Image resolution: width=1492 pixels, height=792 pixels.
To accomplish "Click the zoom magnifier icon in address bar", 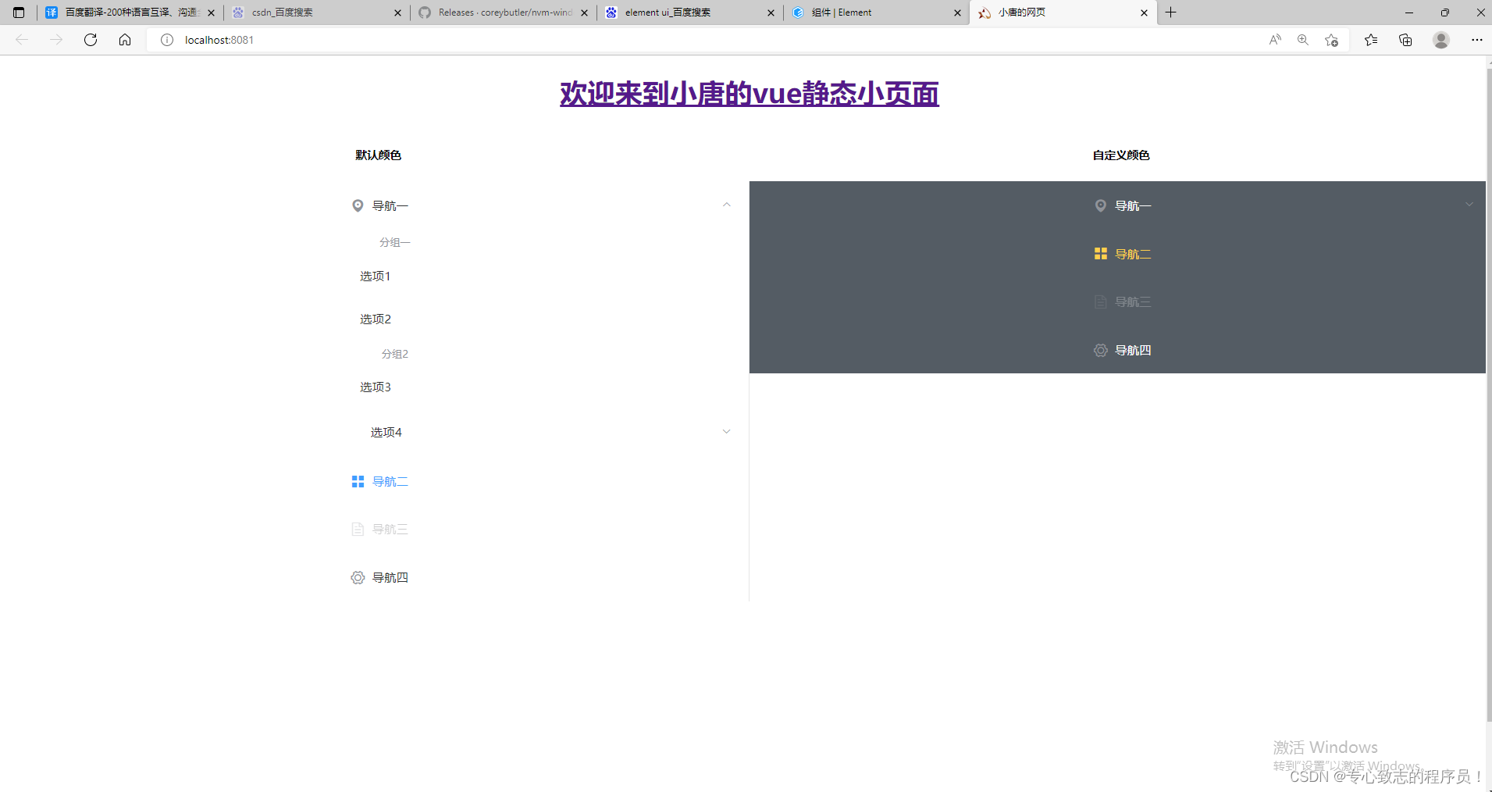I will (x=1303, y=40).
